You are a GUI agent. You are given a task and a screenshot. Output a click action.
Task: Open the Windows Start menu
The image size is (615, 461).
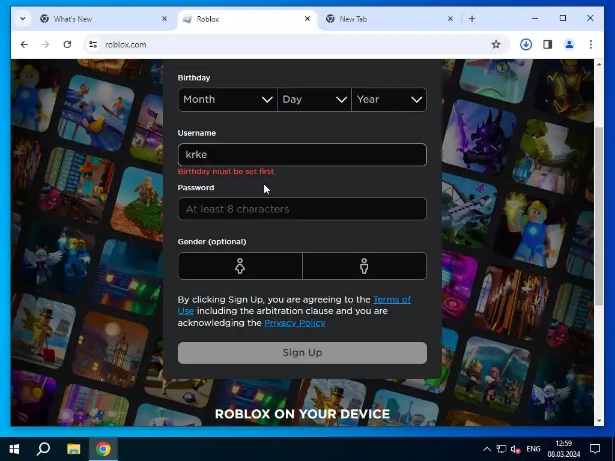tap(14, 449)
